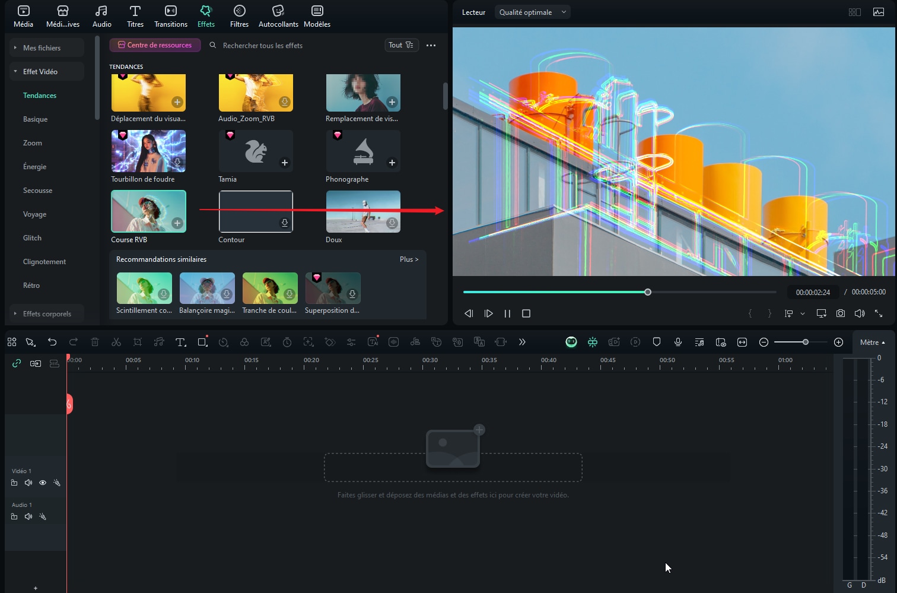Select the Rétro effect category
Viewport: 897px width, 593px height.
31,286
